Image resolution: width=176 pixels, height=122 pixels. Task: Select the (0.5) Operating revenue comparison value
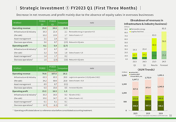point(66,28)
